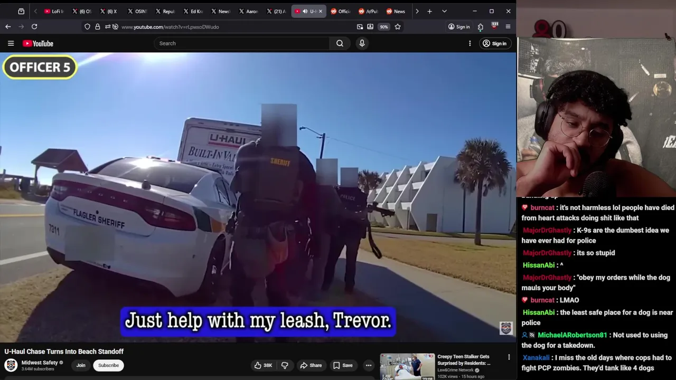Reload the YouTube page
This screenshot has width=676, height=380.
(34, 26)
